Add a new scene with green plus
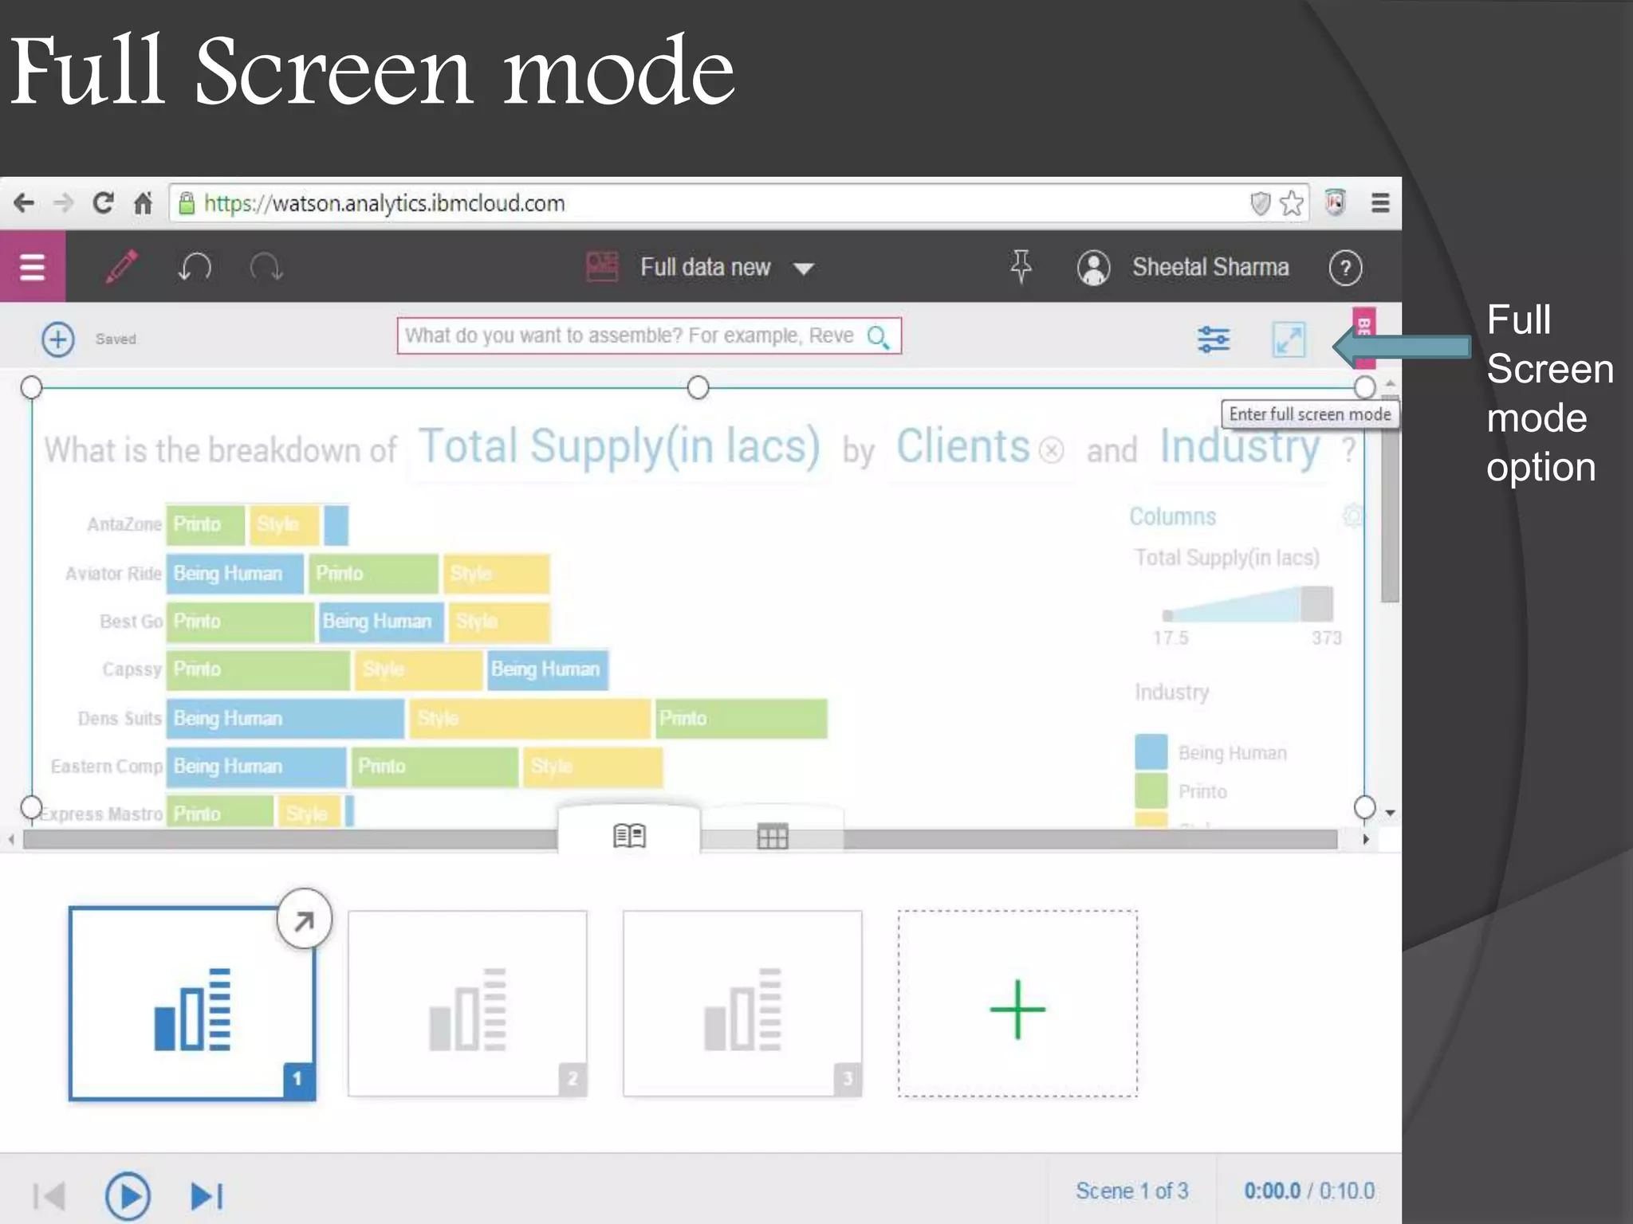The image size is (1633, 1224). coord(1017,1009)
